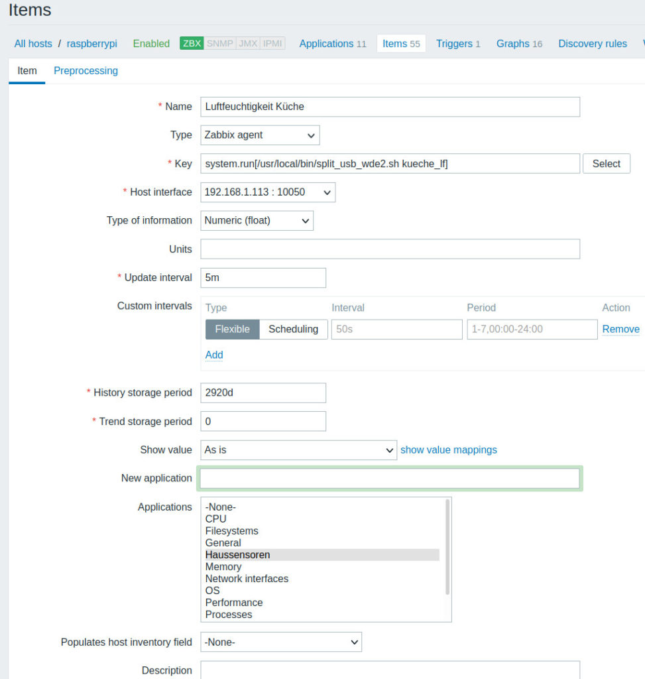
Task: Select OS in Applications list
Action: coord(322,591)
